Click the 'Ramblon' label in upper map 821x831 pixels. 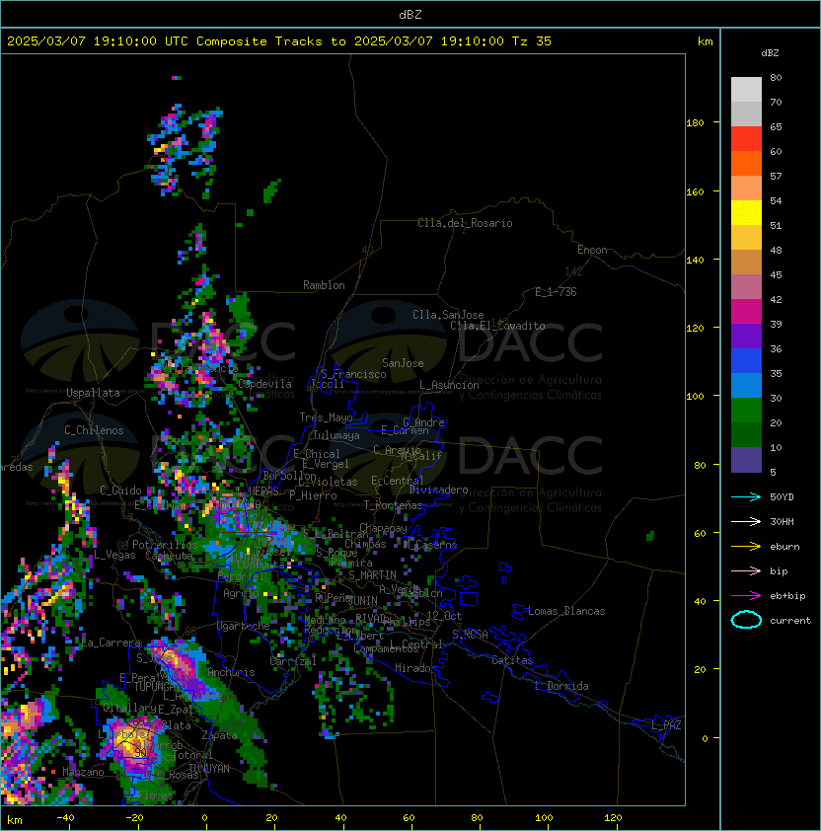[x=324, y=285]
